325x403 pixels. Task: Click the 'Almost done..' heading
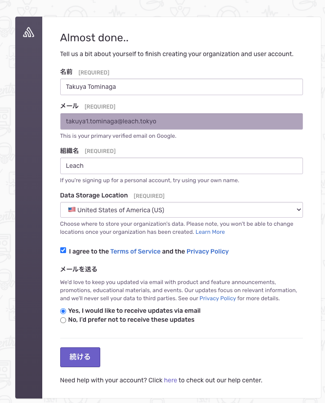point(94,38)
